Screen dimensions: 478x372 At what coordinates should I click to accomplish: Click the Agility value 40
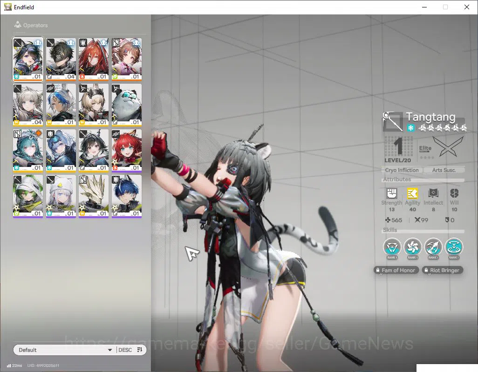click(x=412, y=209)
